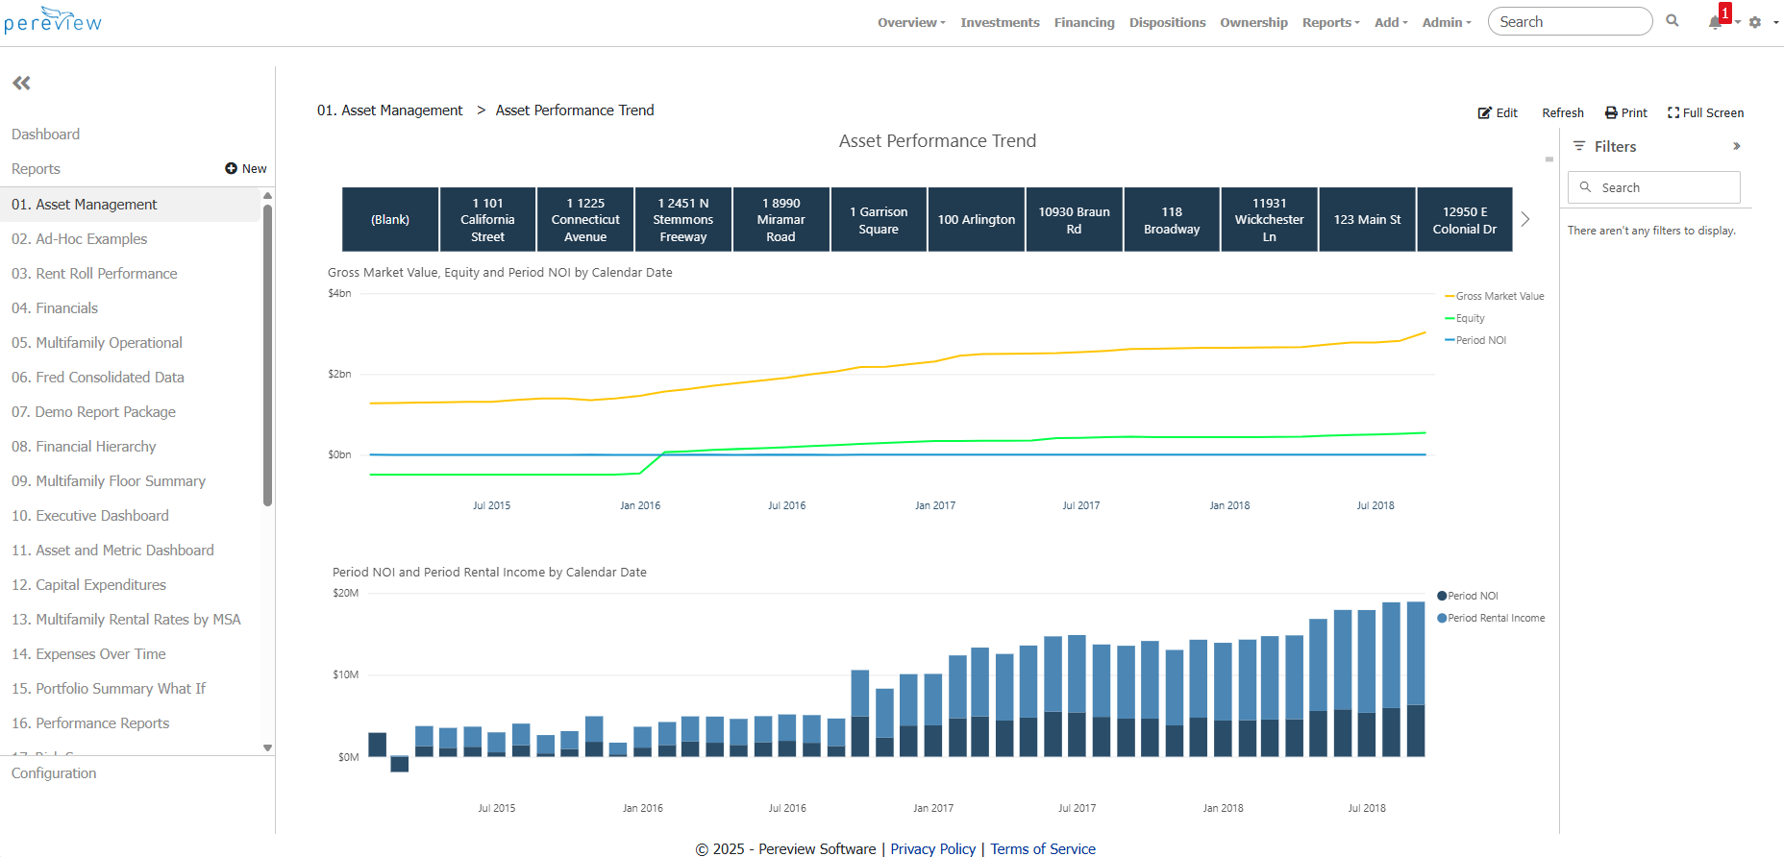Viewport: 1784px width, 857px height.
Task: Collapse the Filters pane chevron
Action: 1736,146
